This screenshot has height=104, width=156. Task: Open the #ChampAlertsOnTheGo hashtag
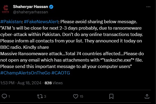[x=25, y=73]
